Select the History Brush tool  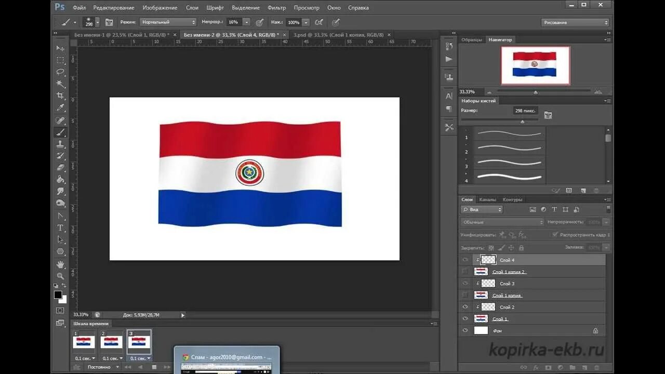[x=60, y=156]
